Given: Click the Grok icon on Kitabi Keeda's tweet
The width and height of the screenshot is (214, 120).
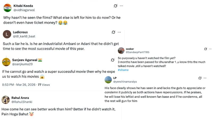Looking at the screenshot, I should tap(116, 6).
